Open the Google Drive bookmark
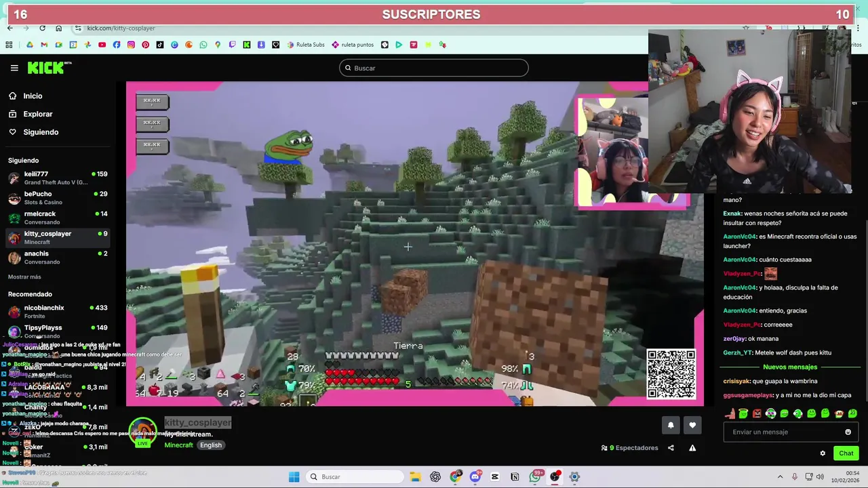Viewport: 868px width, 488px height. tap(30, 45)
